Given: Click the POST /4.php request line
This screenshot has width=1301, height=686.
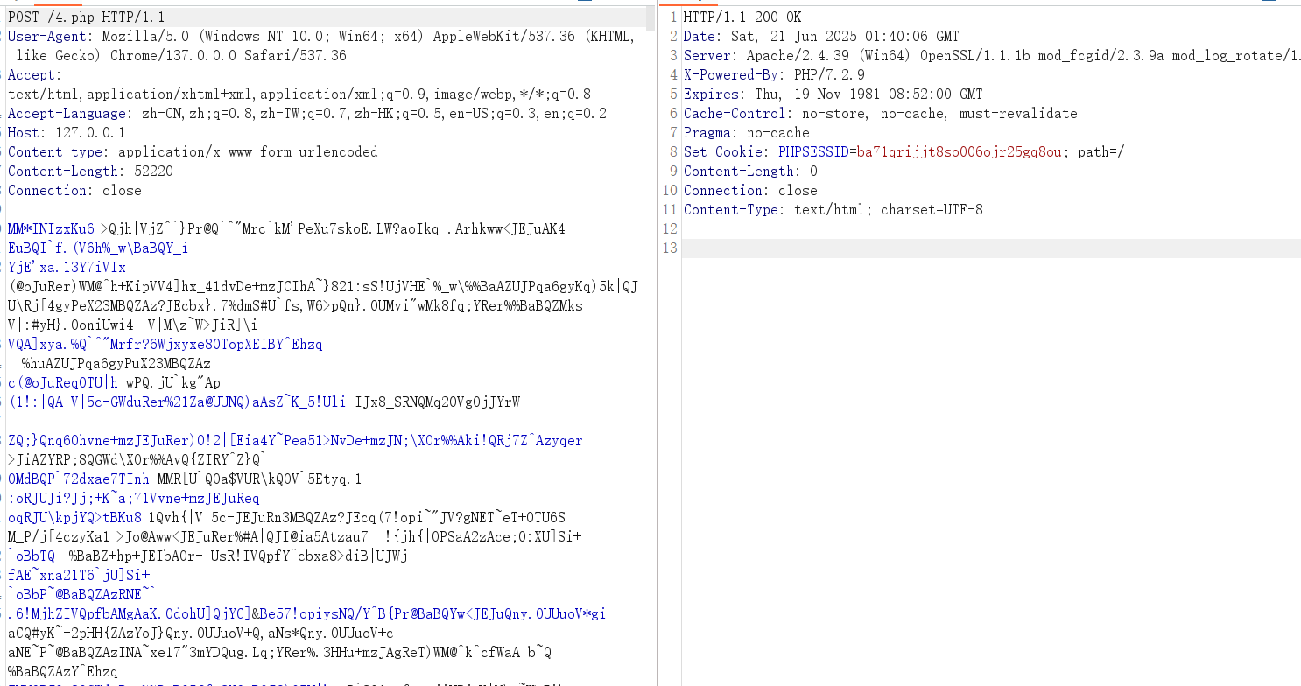Looking at the screenshot, I should [x=86, y=17].
